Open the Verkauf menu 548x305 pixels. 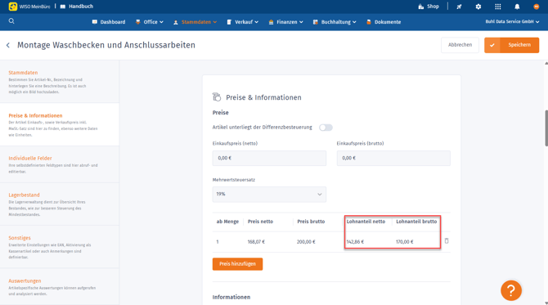(x=243, y=22)
